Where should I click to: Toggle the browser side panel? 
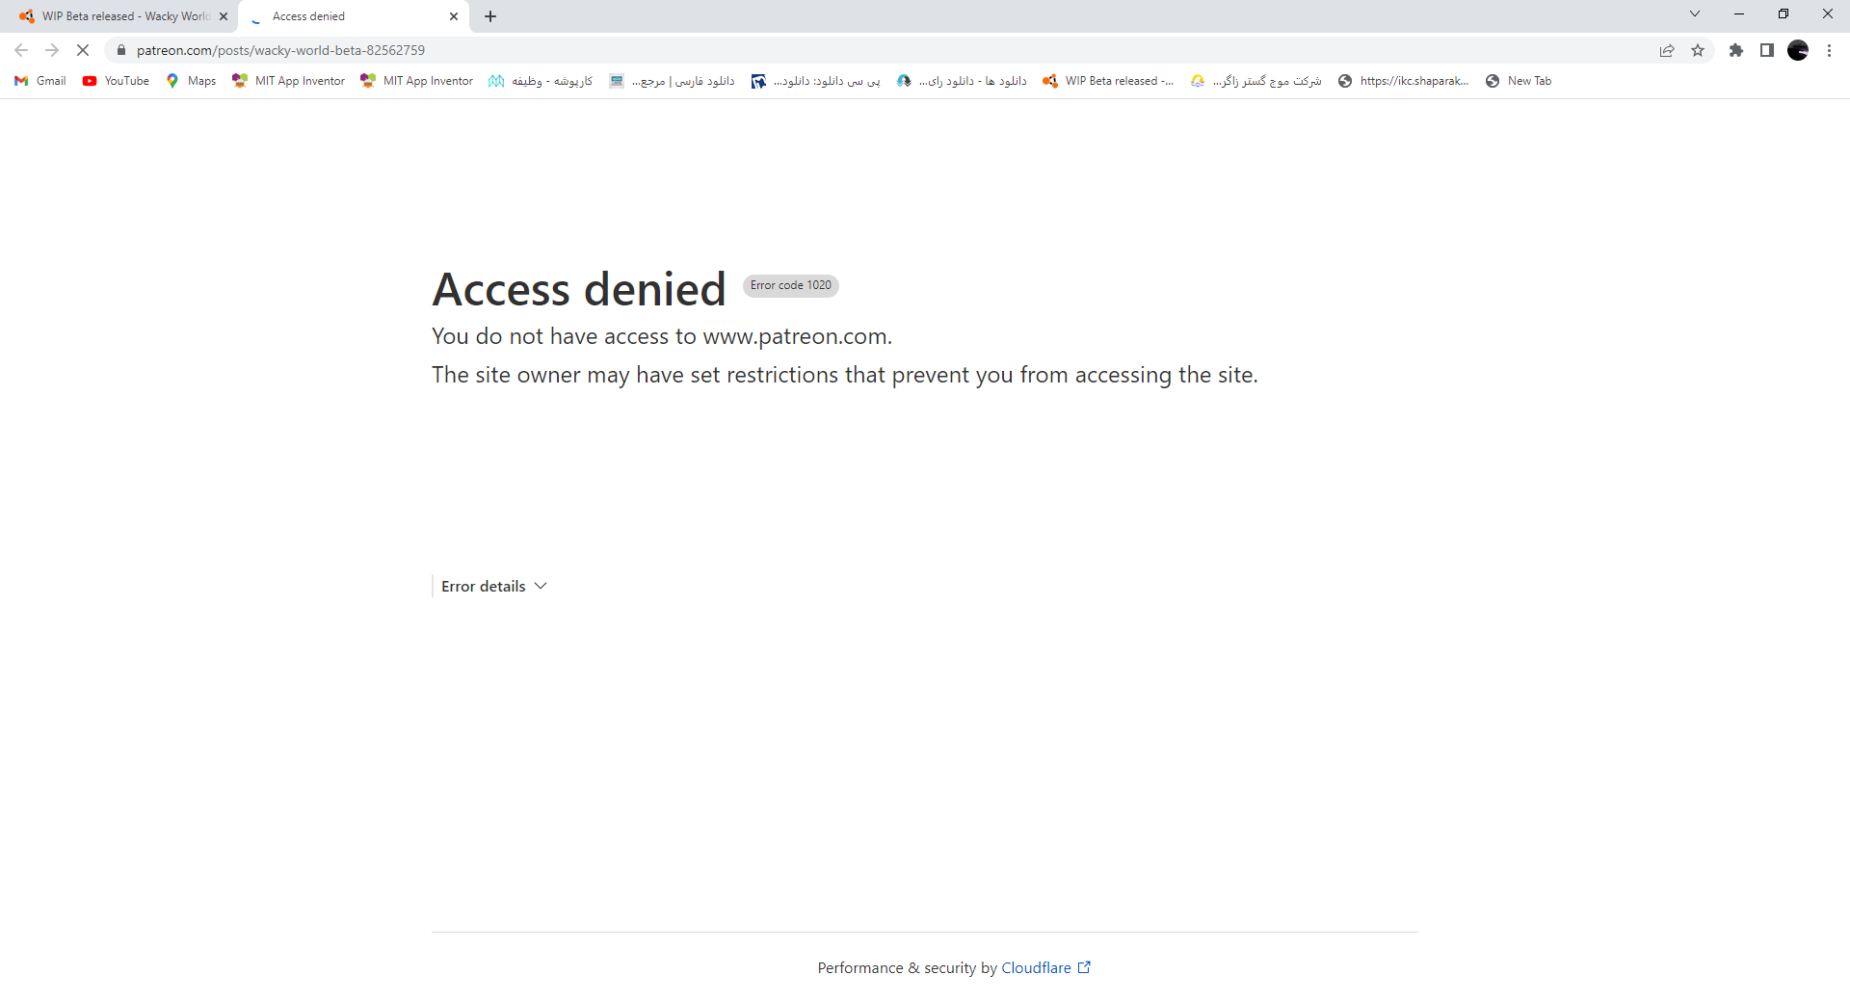tap(1767, 50)
